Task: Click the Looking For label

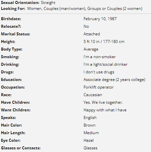Action: 13,9
